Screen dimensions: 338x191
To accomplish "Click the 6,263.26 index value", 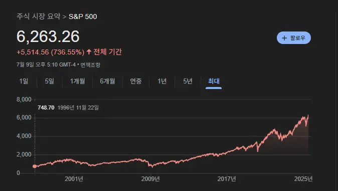I will [48, 36].
